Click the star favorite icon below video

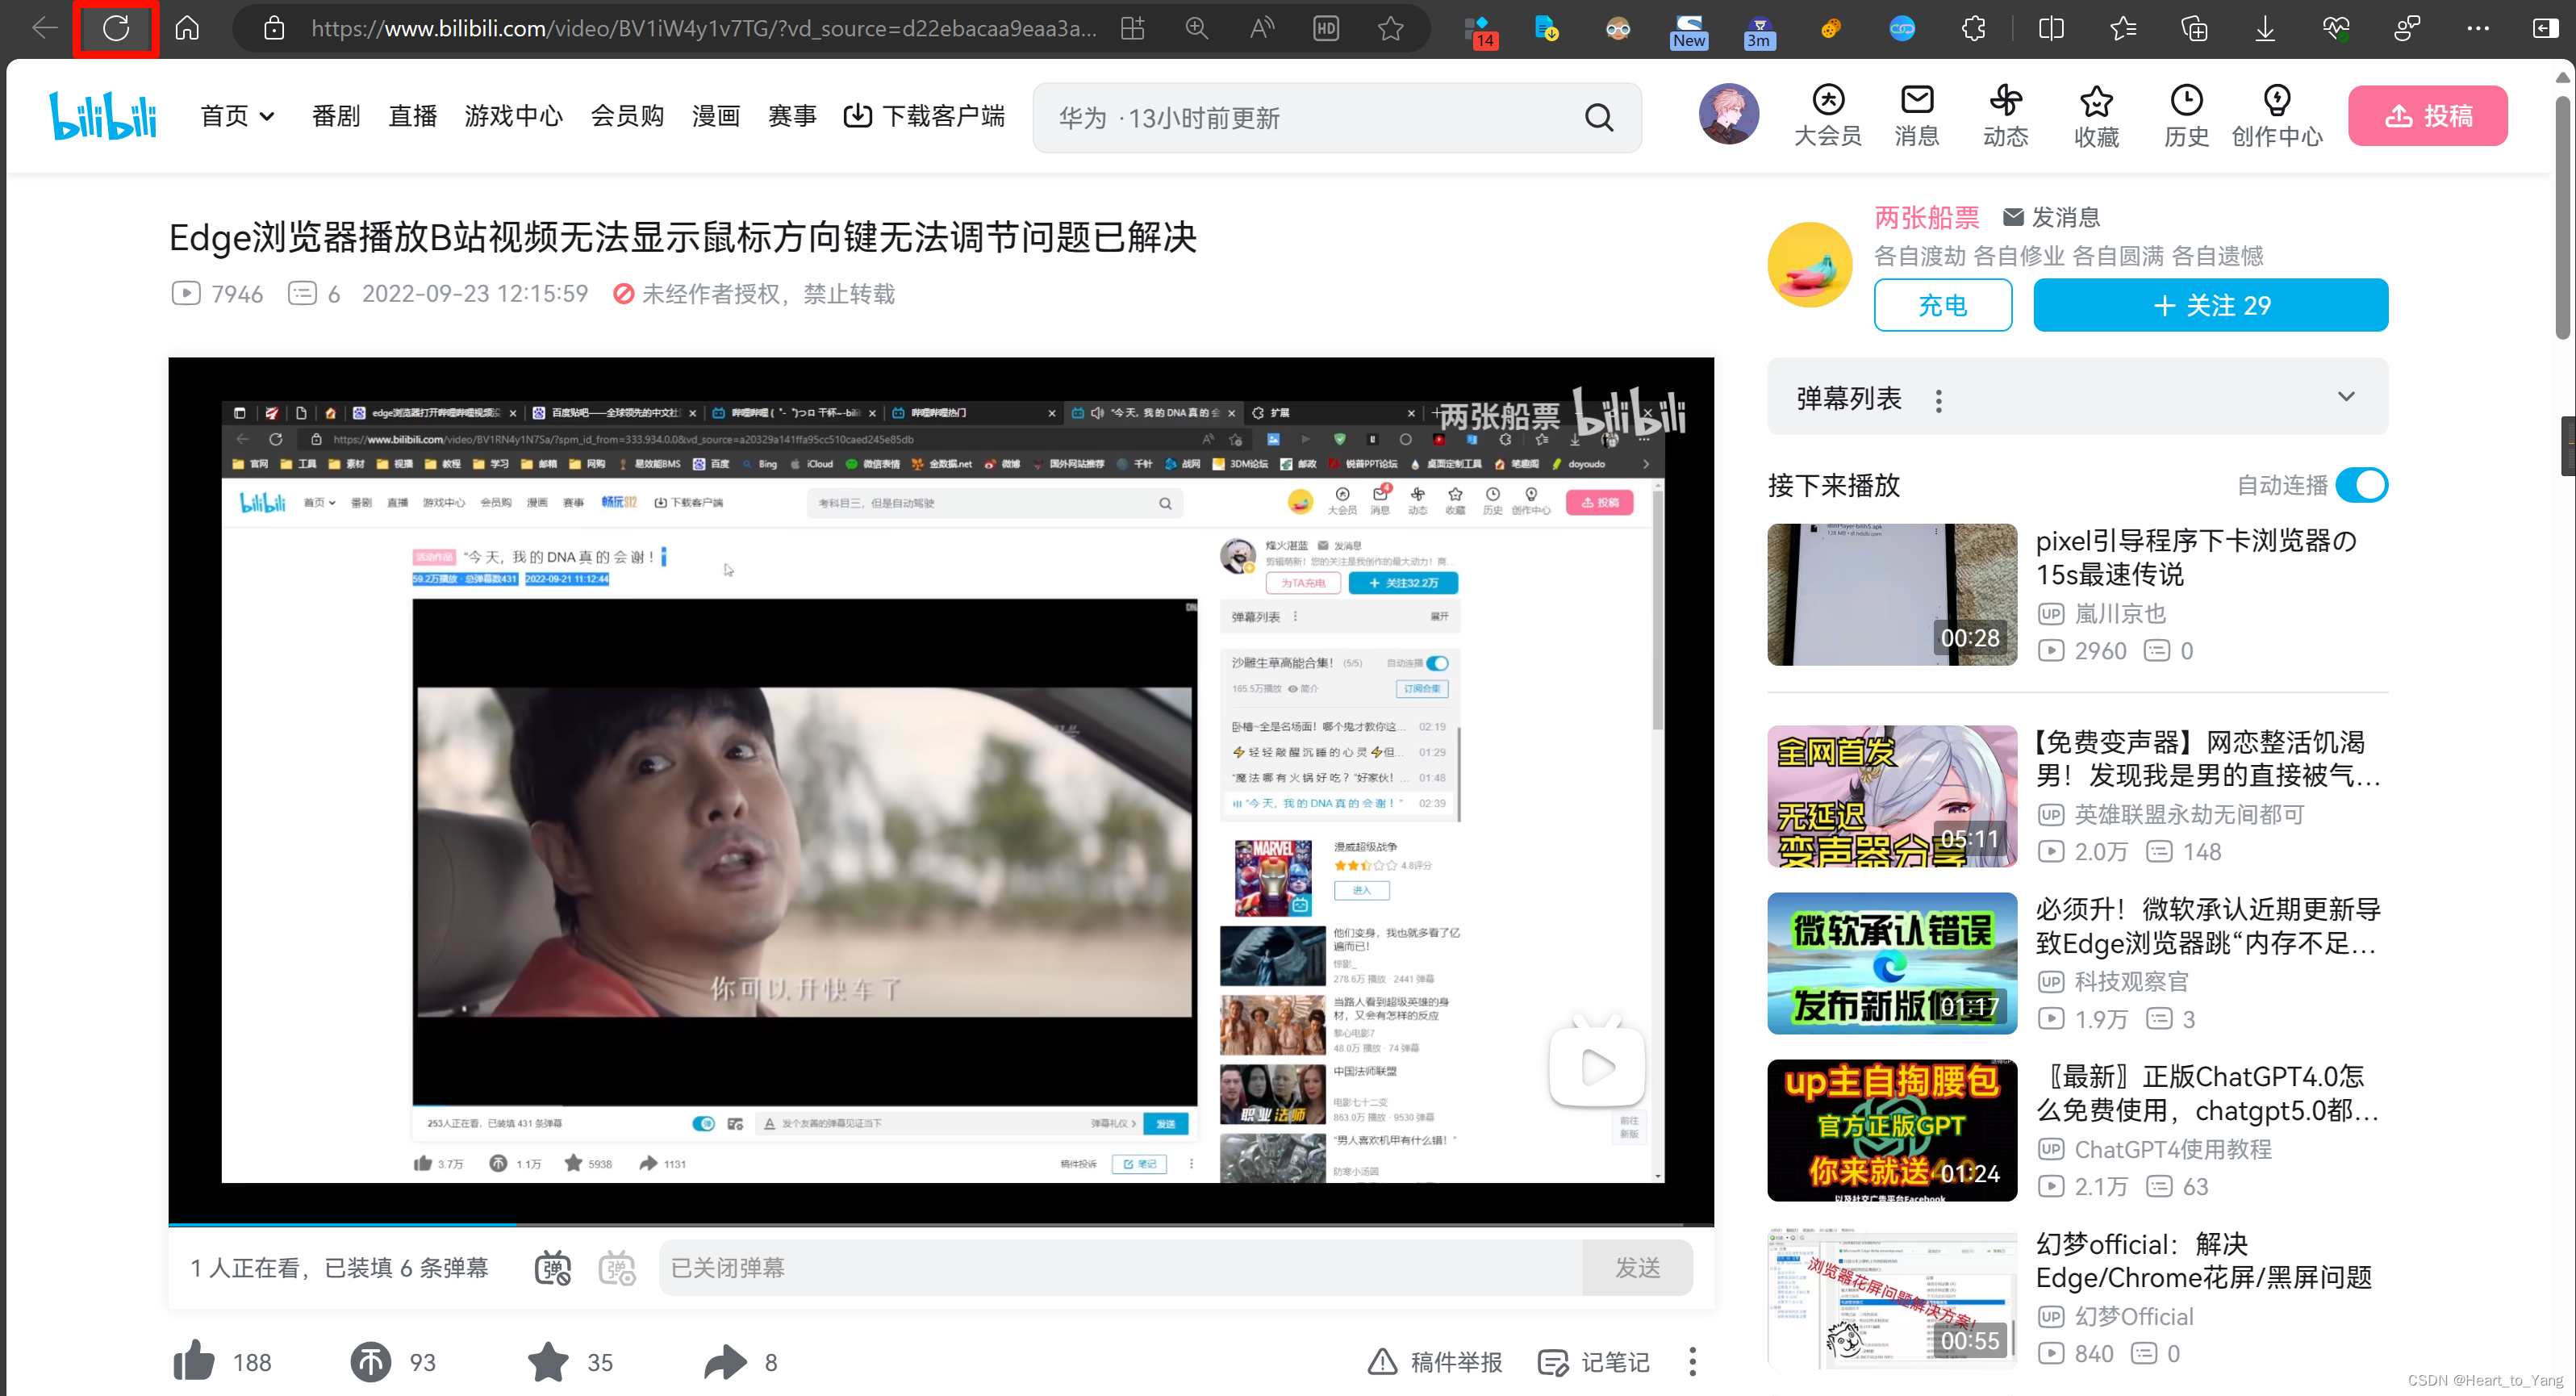[x=548, y=1361]
